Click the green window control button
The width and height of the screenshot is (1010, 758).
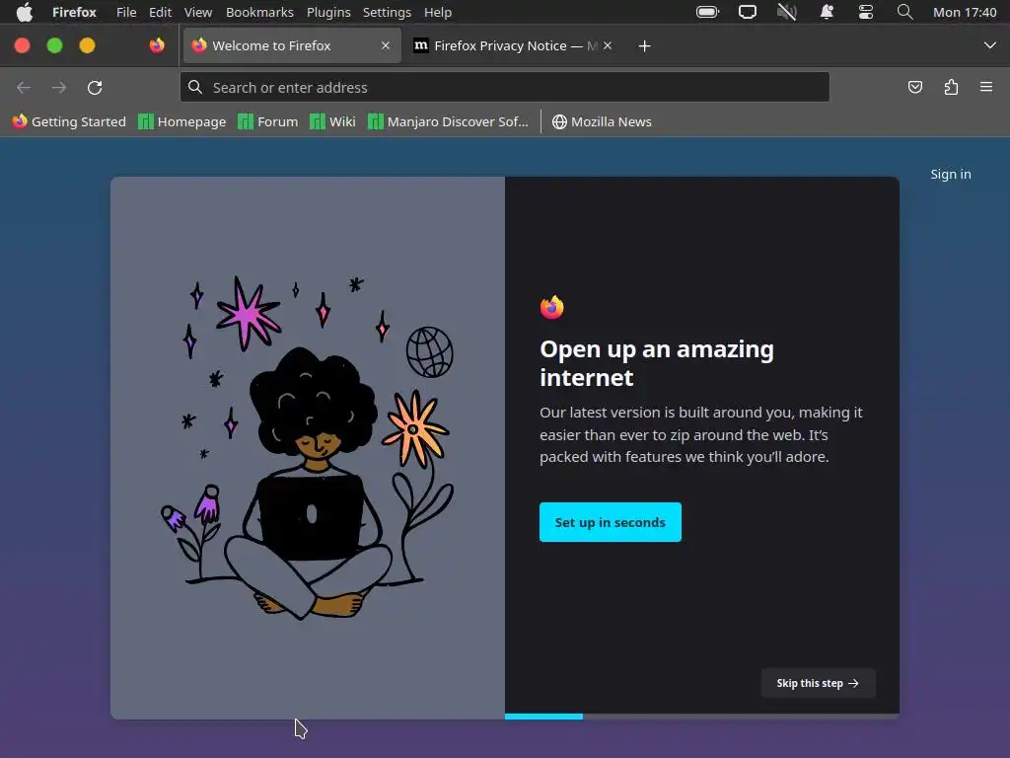(x=55, y=45)
